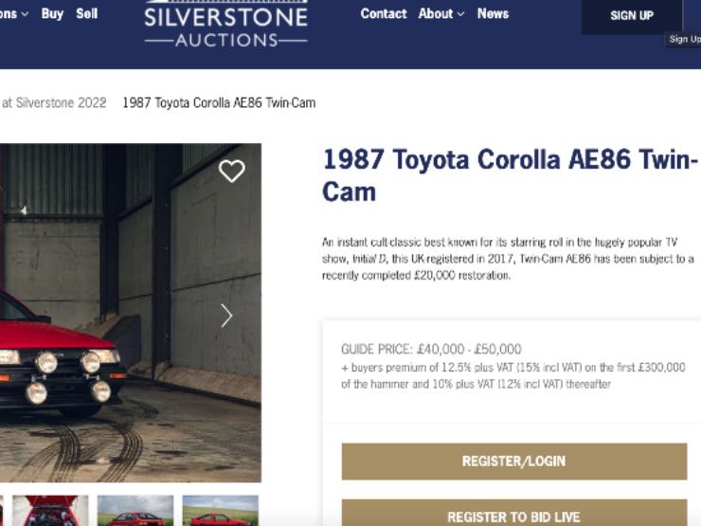Select the rear-view car thumbnail

point(135,511)
